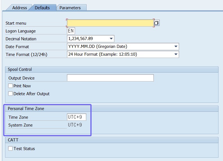Select the Defaults tab
This screenshot has height=161, width=223.
[x=42, y=8]
